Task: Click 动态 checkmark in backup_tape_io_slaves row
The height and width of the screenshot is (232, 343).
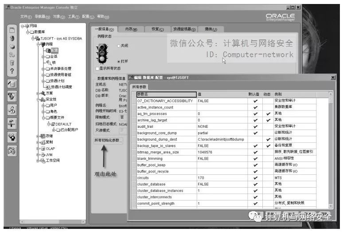Action: (269, 146)
